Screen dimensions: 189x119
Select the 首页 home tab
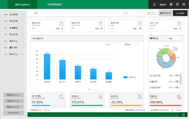(36, 13)
